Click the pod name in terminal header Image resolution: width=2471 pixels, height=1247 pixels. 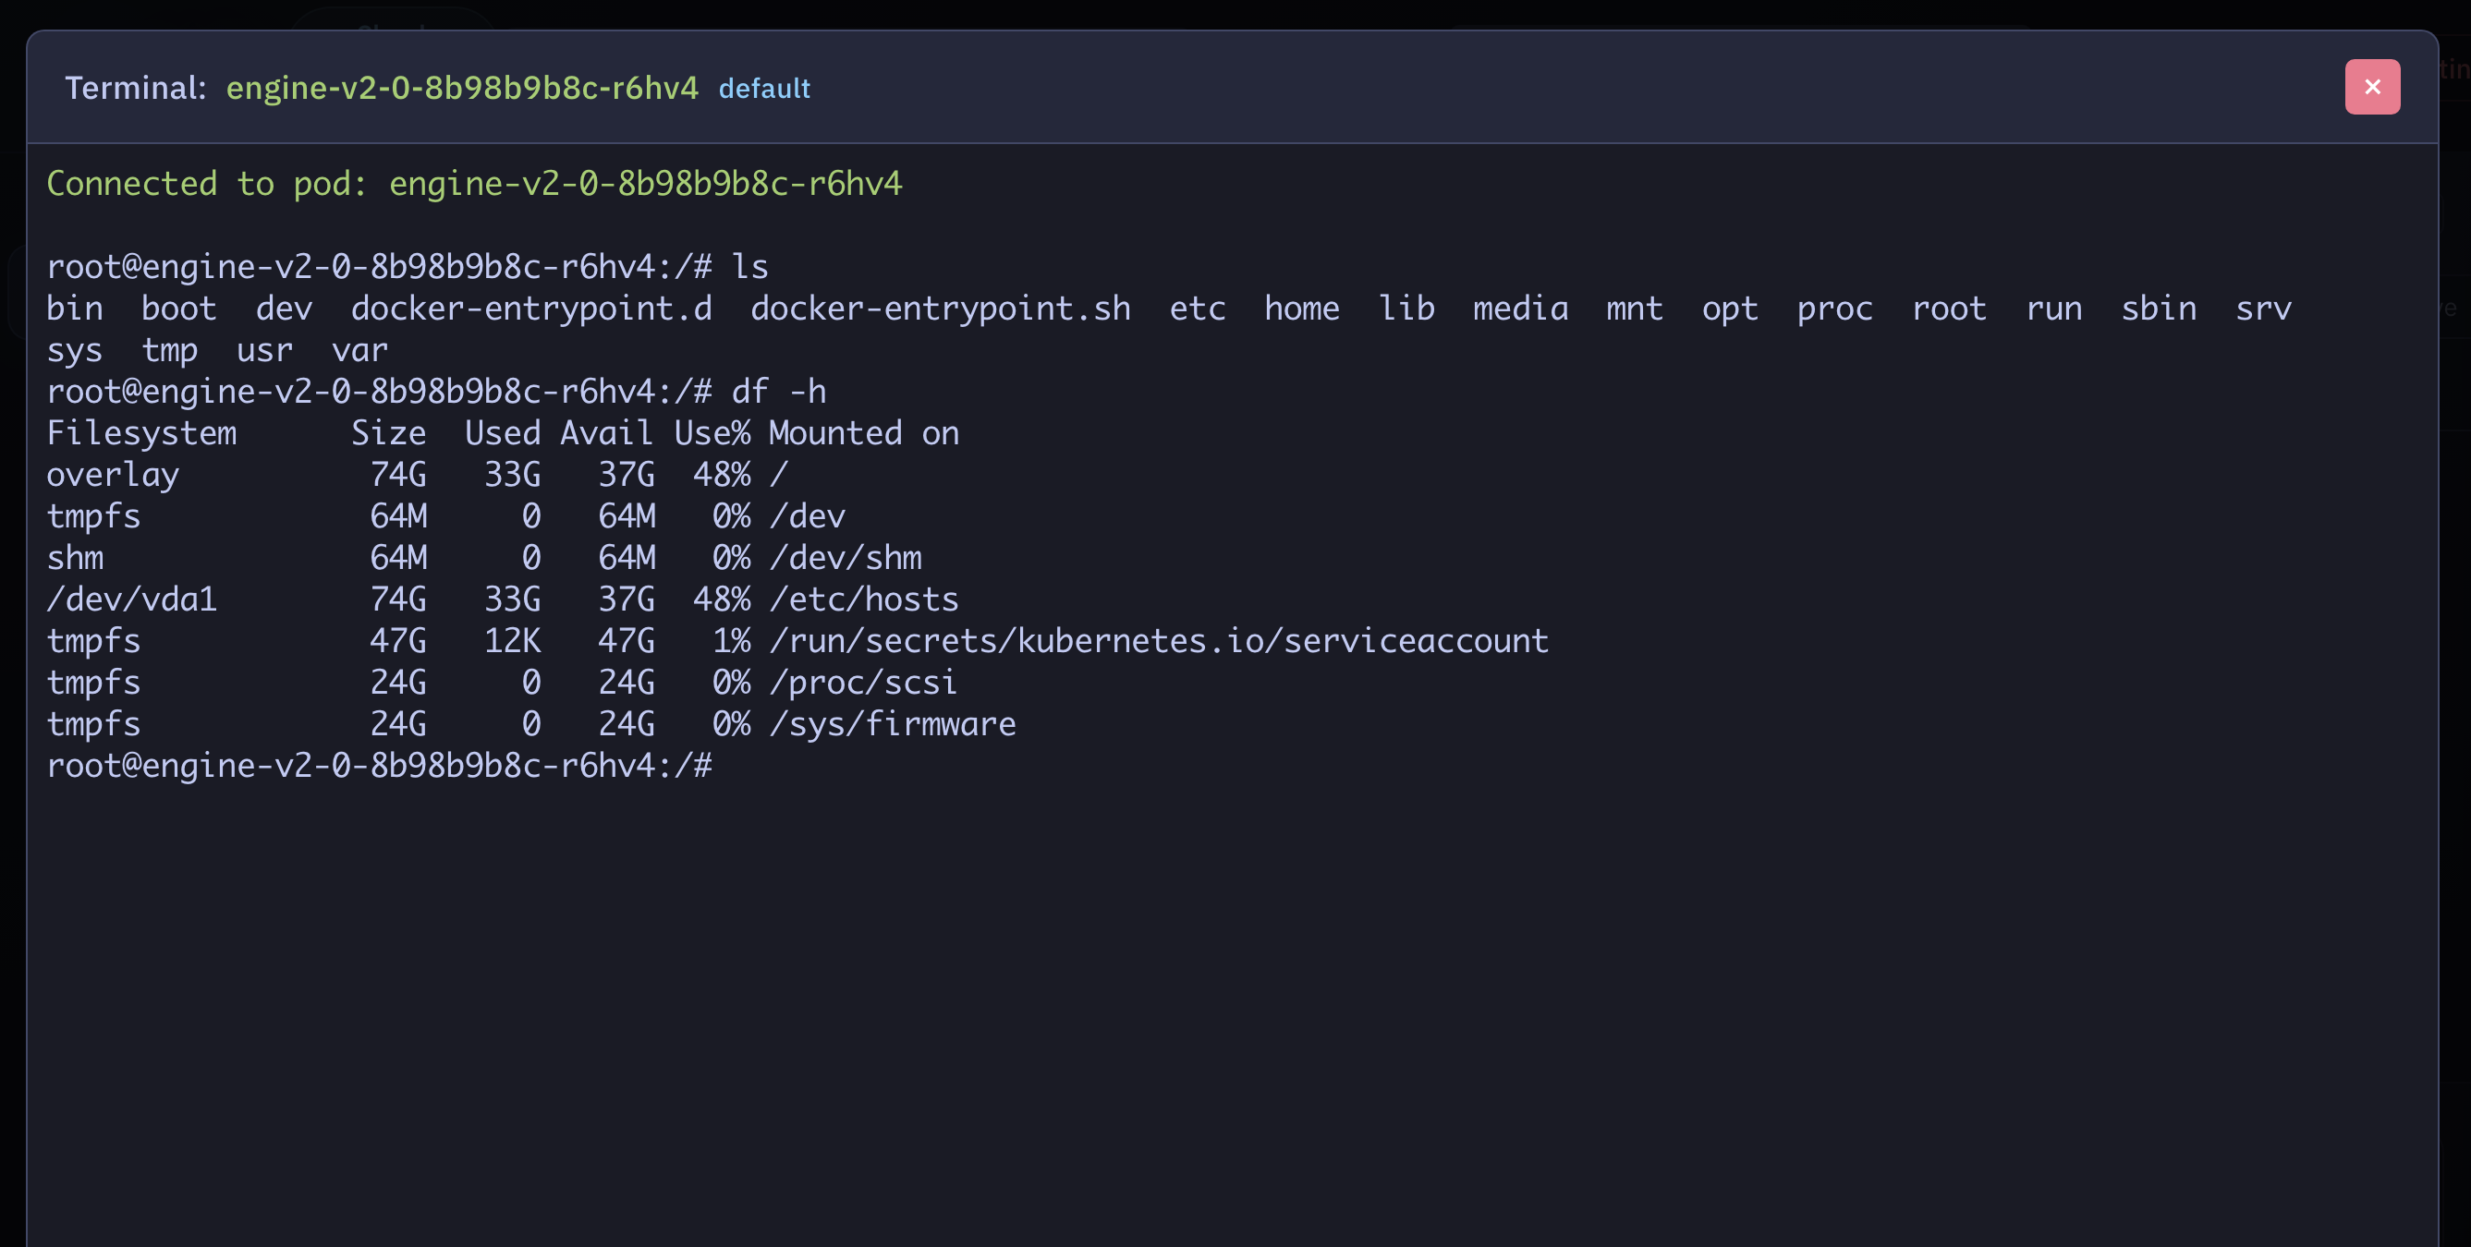tap(461, 88)
